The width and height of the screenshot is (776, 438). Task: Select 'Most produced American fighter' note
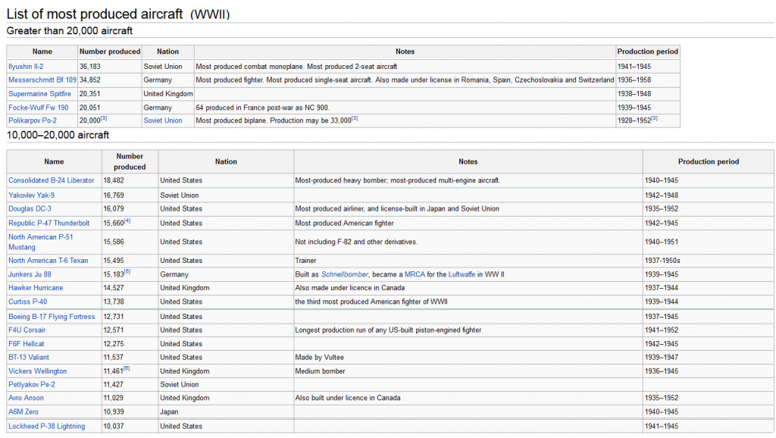345,224
